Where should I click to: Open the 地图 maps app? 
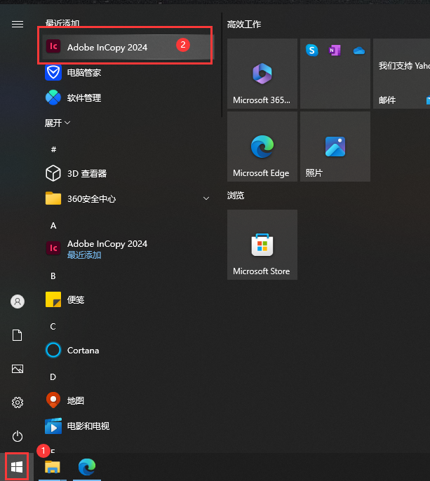click(75, 400)
